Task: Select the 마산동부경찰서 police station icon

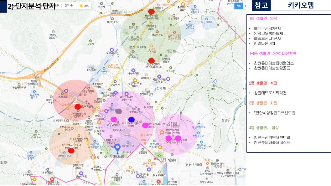Action: (166, 55)
